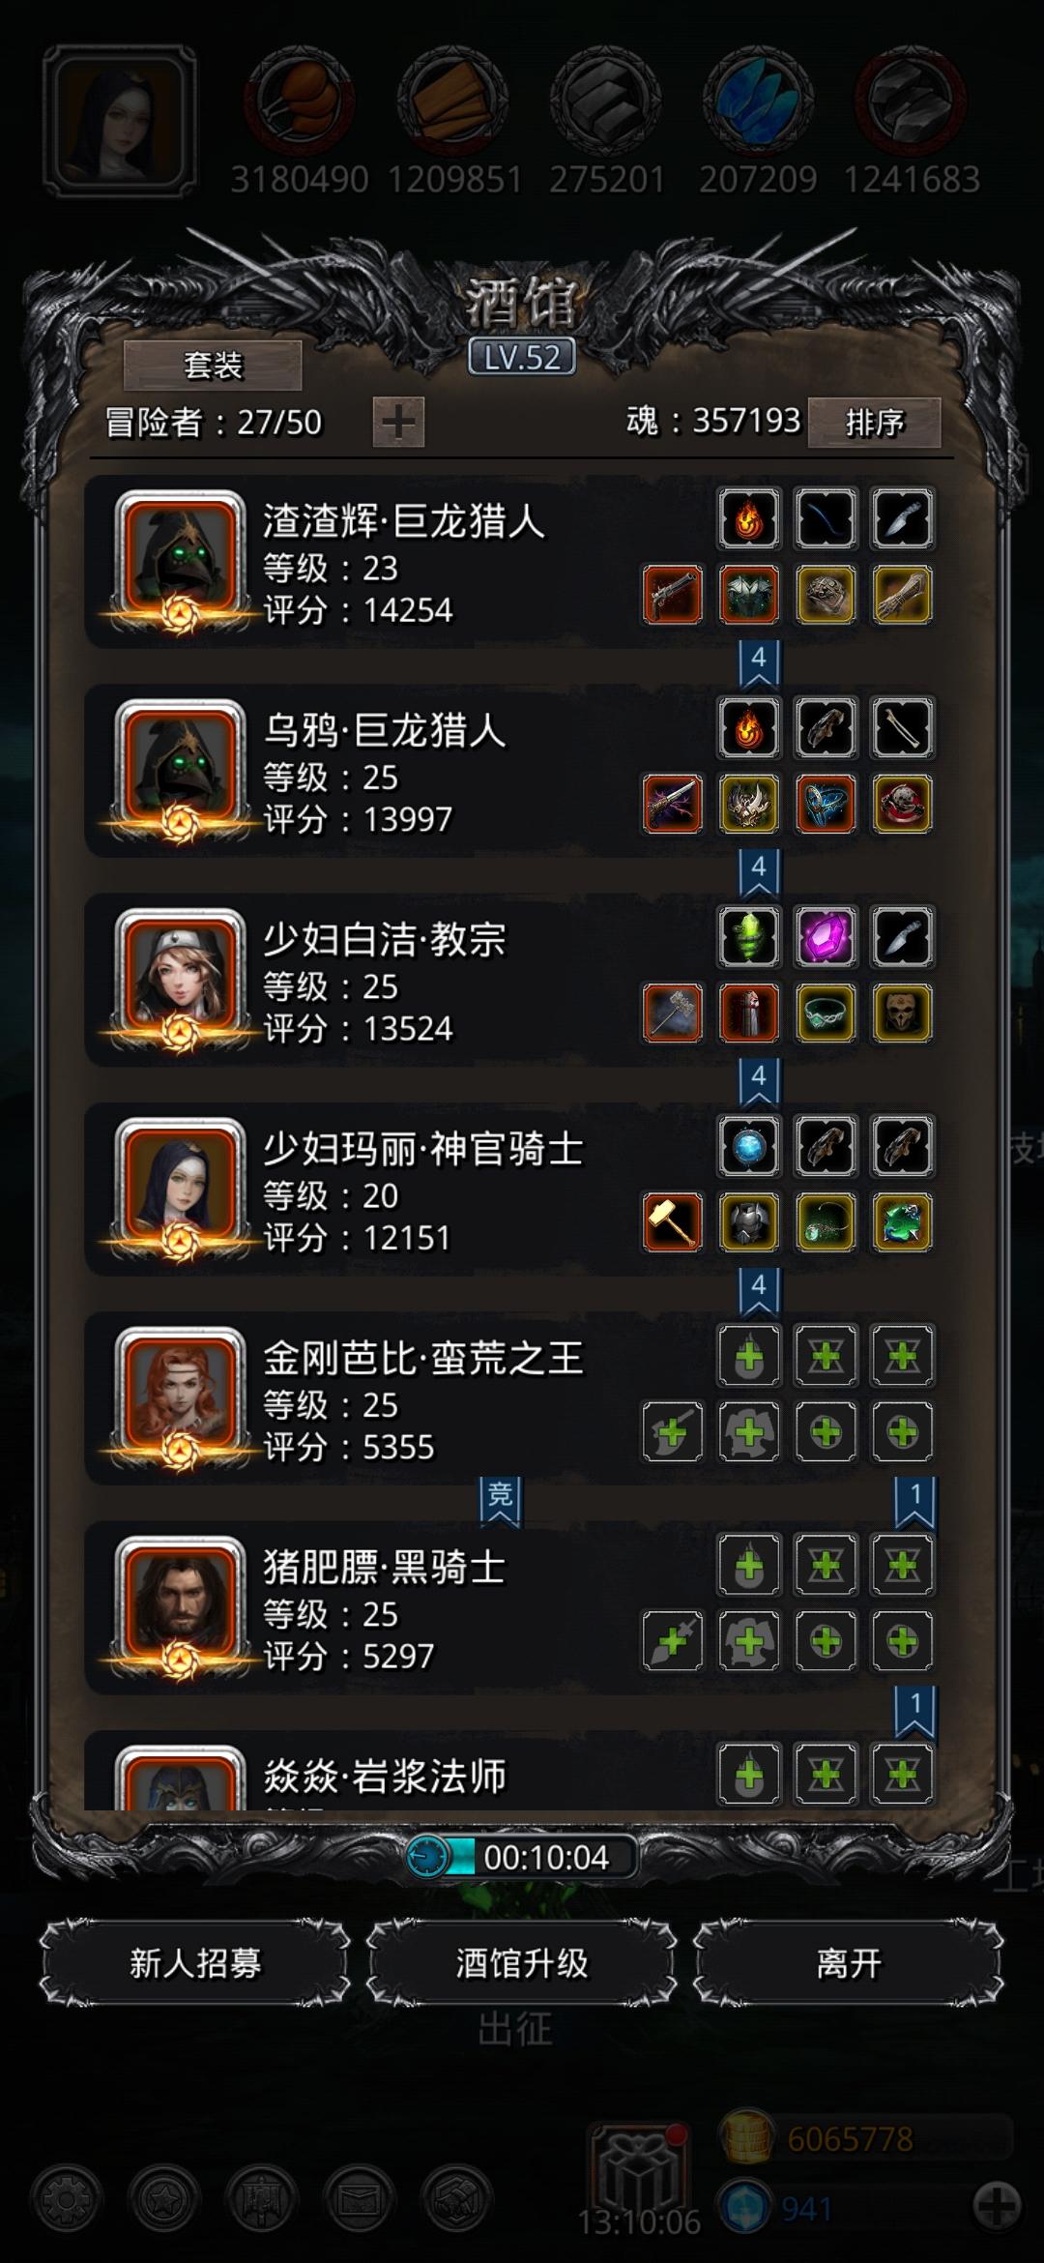Add weapon to 金刚芭比·蛮荒之王's empty sword slot
1044x2263 pixels.
pyautogui.click(x=673, y=1432)
